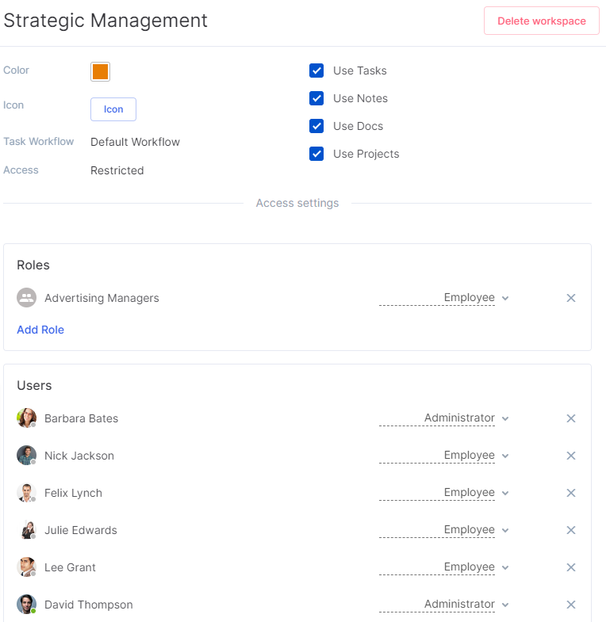
Task: Remove Barbara Bates using the X icon
Action: 570,418
